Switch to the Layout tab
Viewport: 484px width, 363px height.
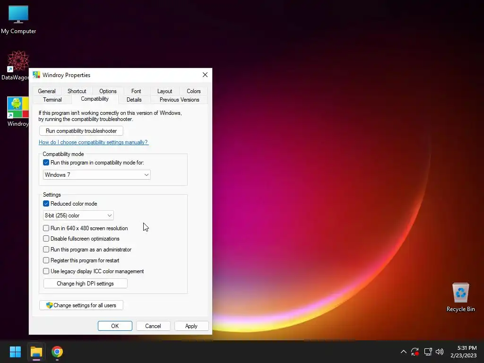point(164,91)
